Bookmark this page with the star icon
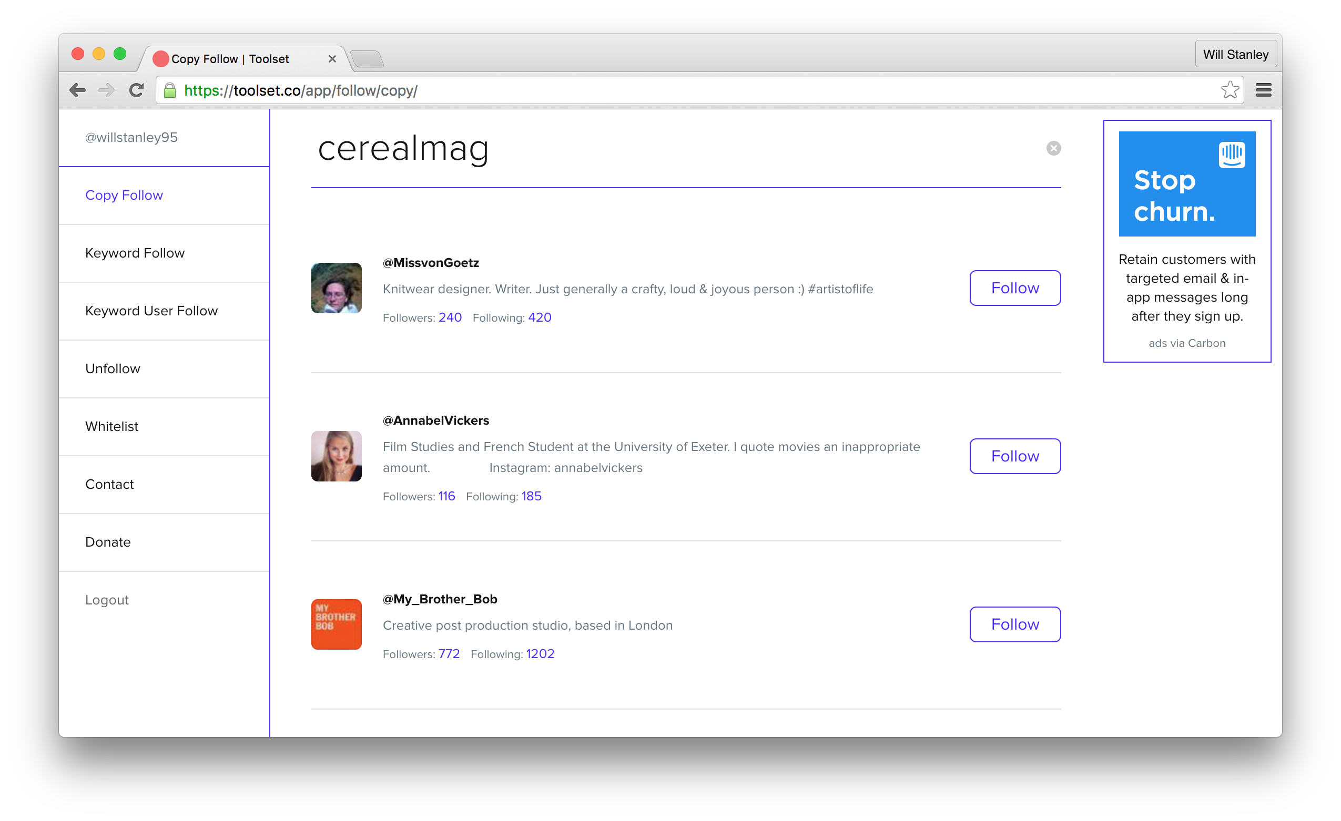1341x821 pixels. [1230, 90]
